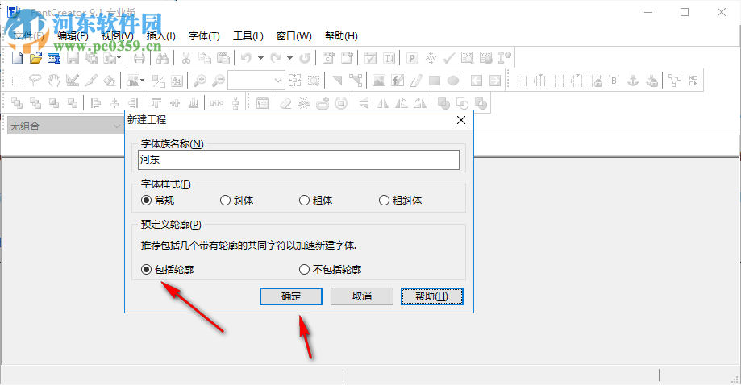This screenshot has width=741, height=385.
Task: Open the 窗口(W) menu
Action: pos(294,36)
